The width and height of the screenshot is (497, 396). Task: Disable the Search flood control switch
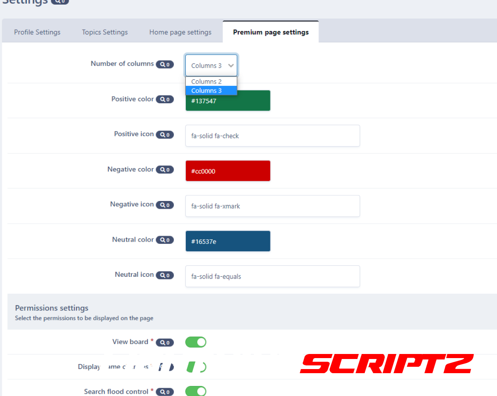(196, 391)
